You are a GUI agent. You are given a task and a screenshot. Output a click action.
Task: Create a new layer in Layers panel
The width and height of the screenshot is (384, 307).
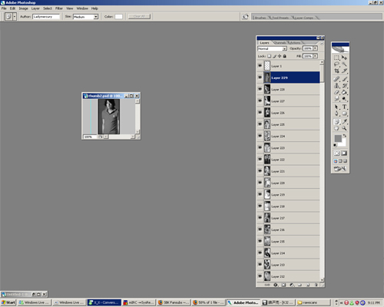pos(308,285)
